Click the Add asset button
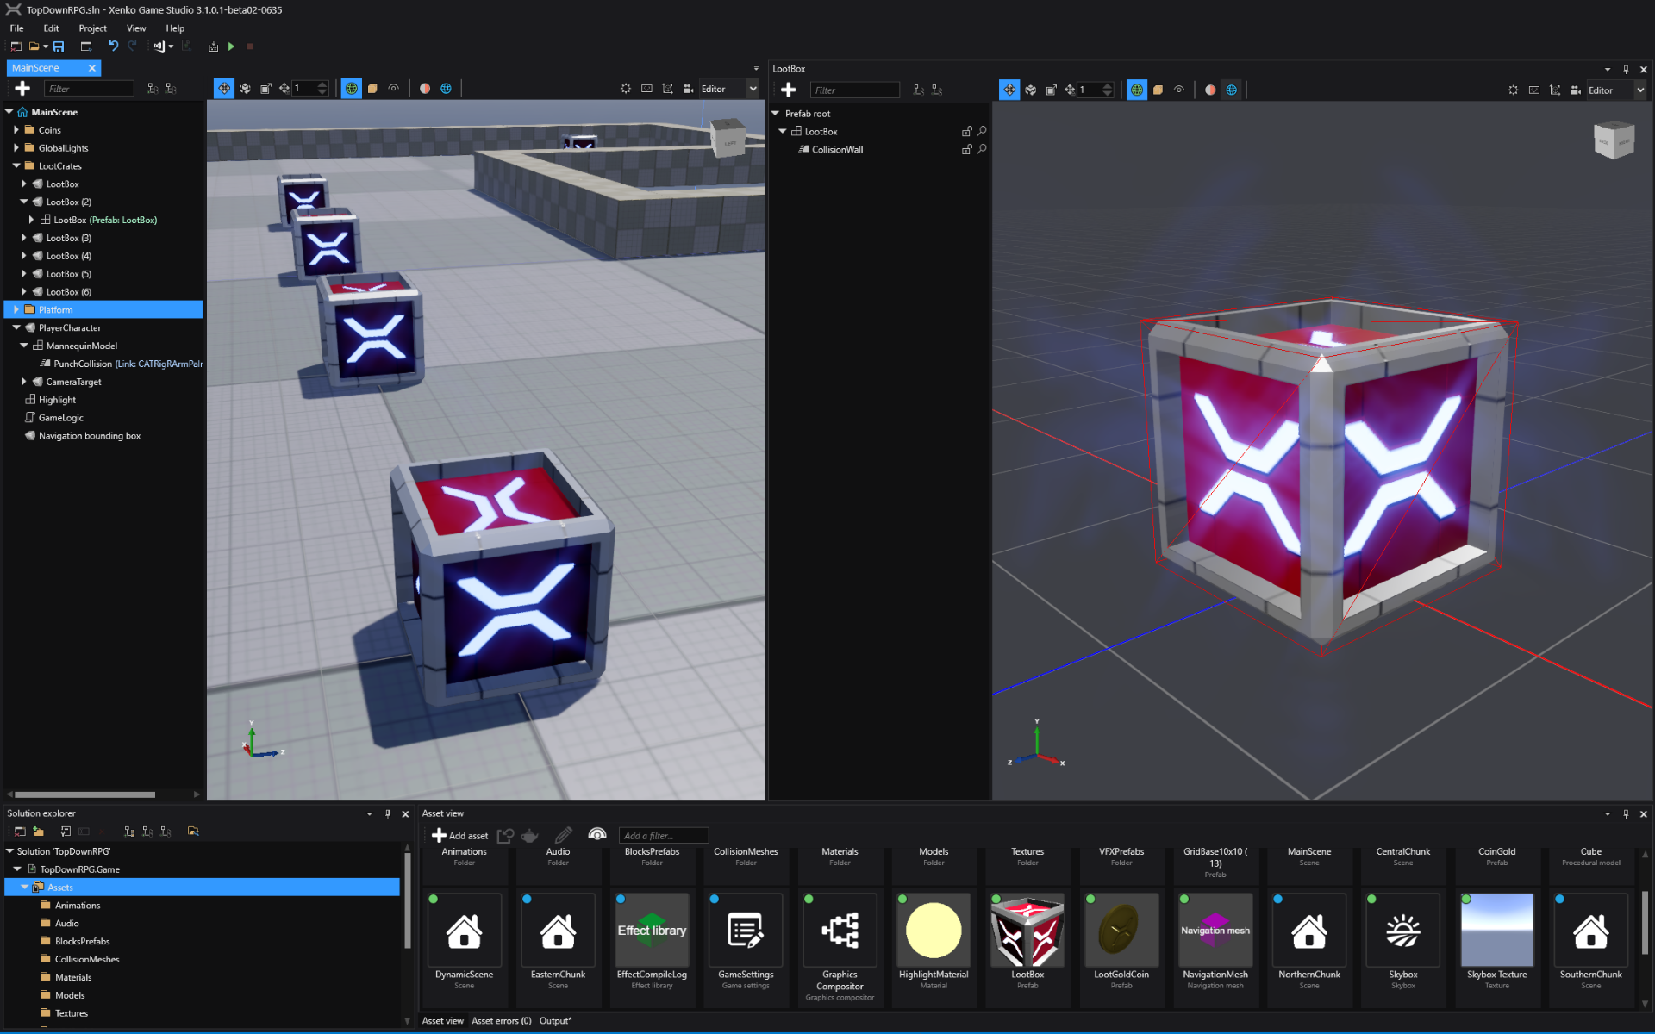The image size is (1655, 1034). (459, 836)
